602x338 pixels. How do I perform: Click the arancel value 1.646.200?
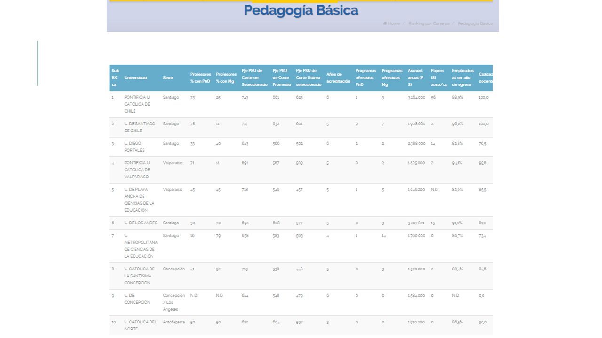(416, 190)
